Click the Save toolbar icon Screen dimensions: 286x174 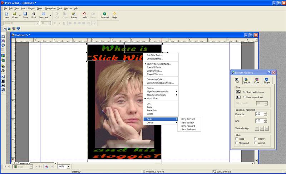point(25,15)
